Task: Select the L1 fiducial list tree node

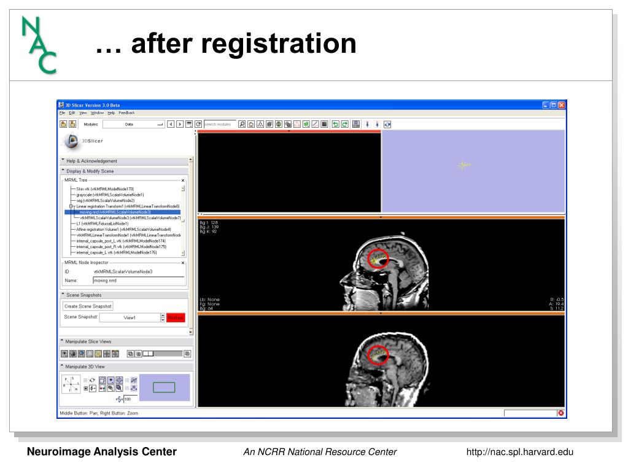Action: (102, 224)
